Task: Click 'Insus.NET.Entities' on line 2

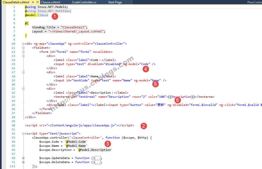Action: pyautogui.click(x=54, y=11)
